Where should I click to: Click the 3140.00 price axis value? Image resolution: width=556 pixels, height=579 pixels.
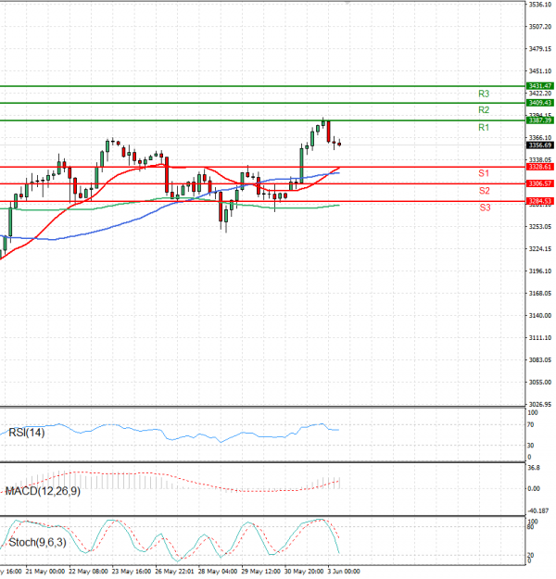coord(540,315)
